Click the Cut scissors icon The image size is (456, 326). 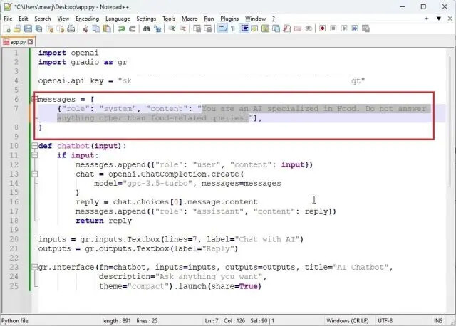[x=85, y=28]
